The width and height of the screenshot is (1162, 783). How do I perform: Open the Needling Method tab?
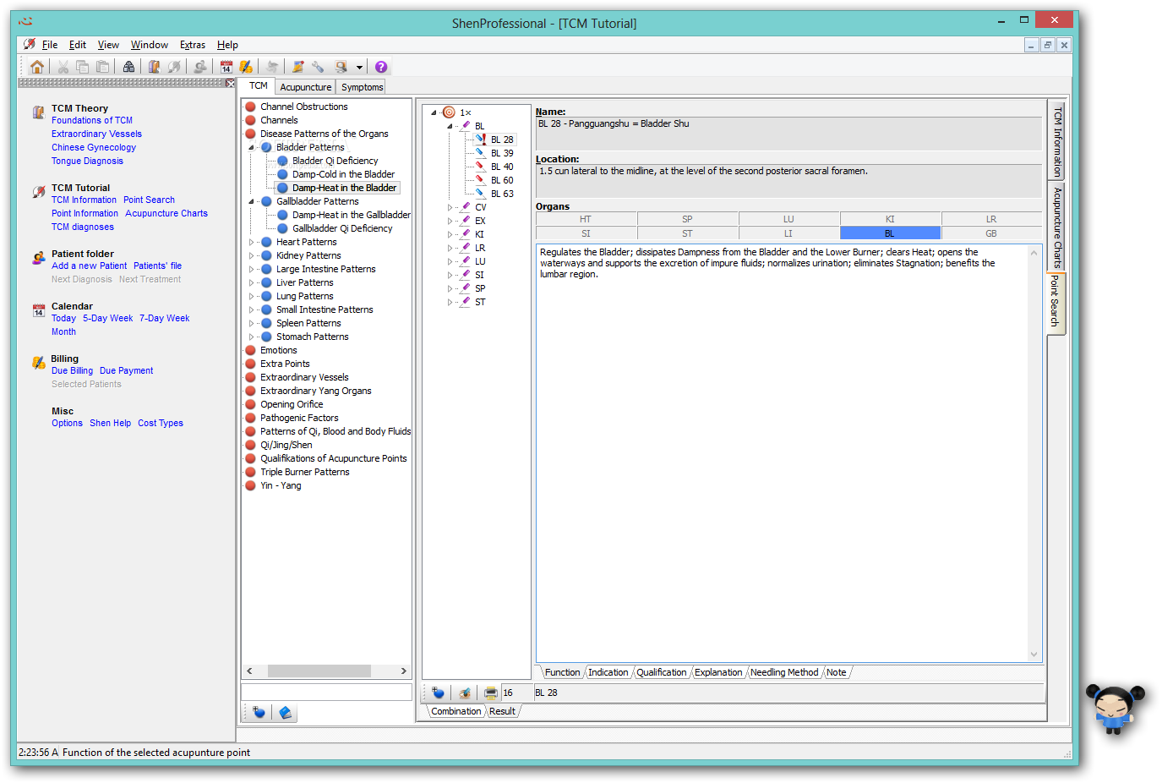[x=784, y=672]
